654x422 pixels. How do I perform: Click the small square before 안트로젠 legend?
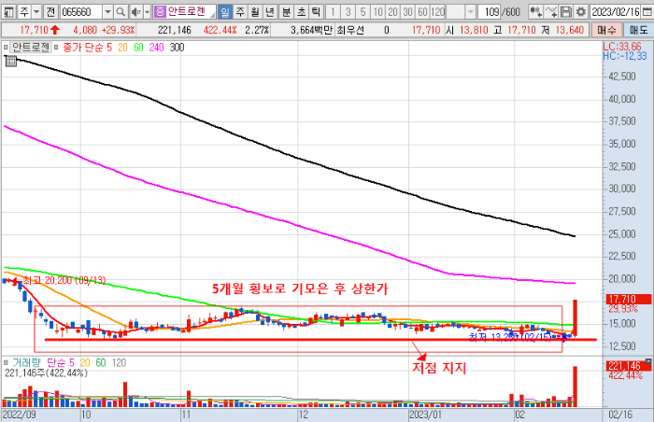pyautogui.click(x=6, y=48)
